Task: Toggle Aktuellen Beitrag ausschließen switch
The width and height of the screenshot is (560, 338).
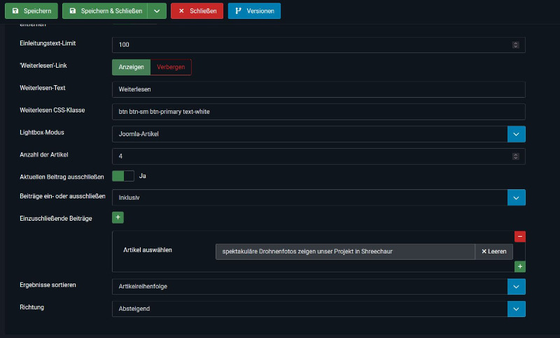Action: [122, 176]
